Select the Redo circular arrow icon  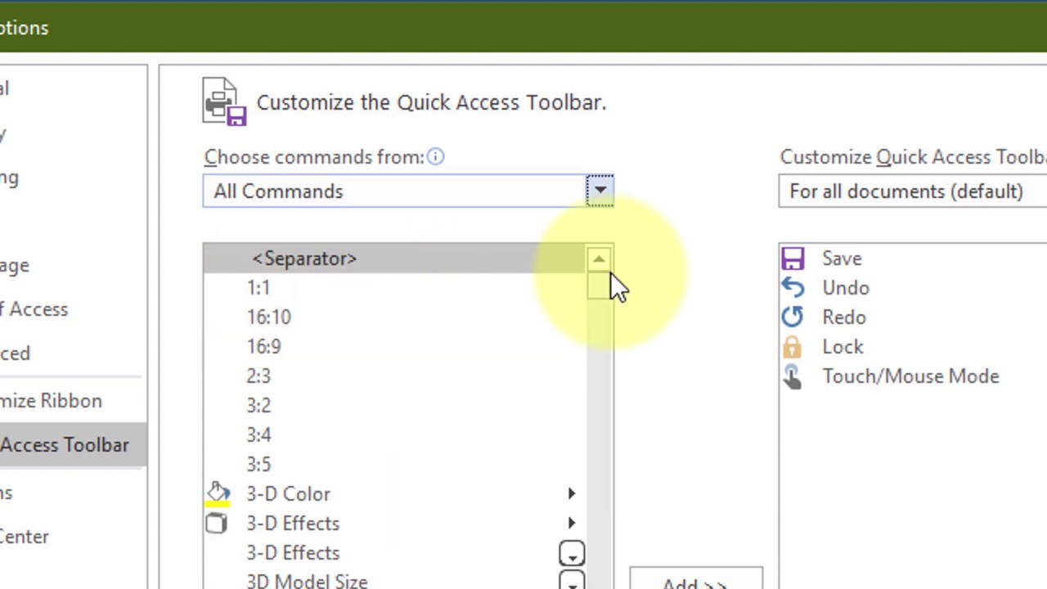793,317
